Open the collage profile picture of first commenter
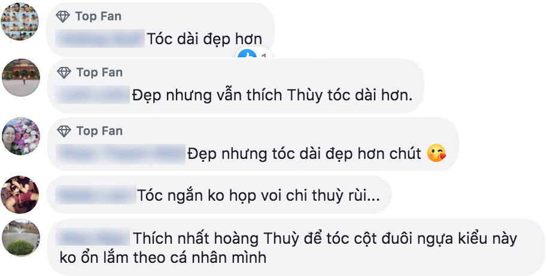The height and width of the screenshot is (276, 547). (x=20, y=22)
